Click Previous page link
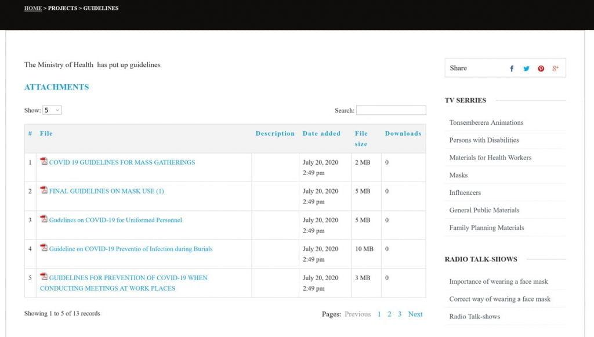 pos(357,314)
